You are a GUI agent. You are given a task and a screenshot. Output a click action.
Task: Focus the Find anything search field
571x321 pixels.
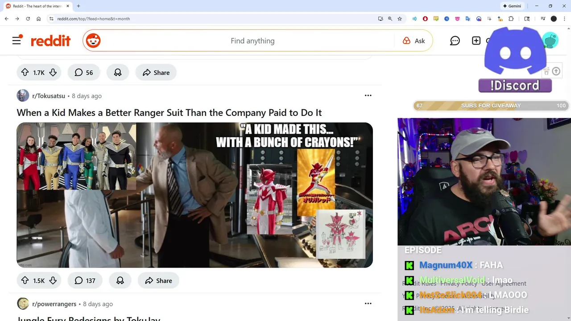(x=252, y=41)
